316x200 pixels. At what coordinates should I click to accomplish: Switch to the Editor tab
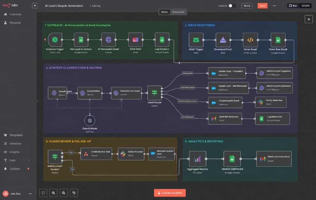click(x=164, y=12)
